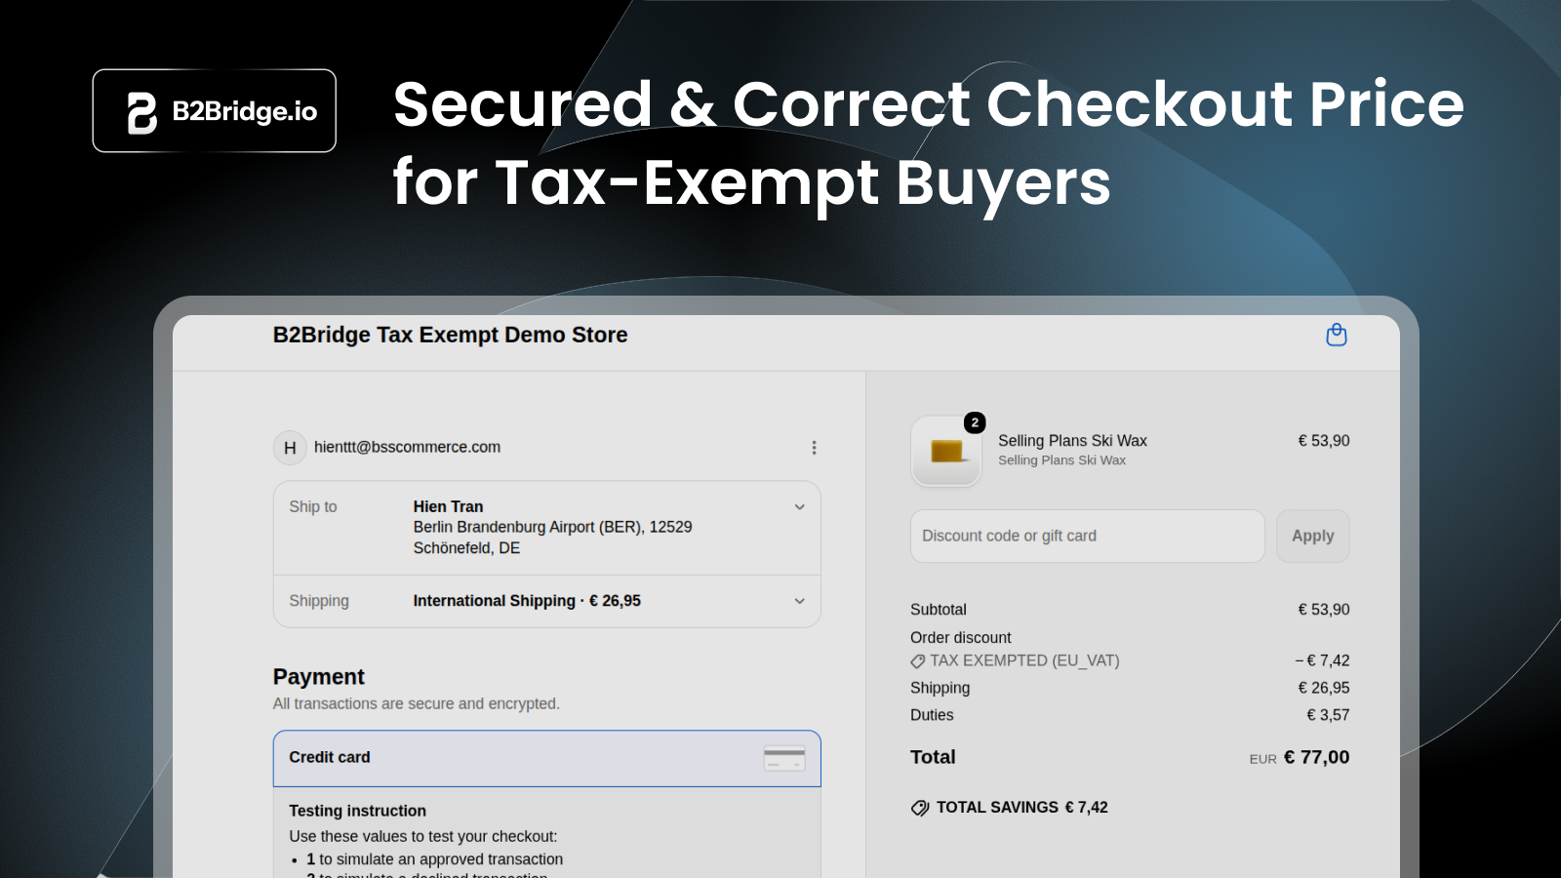1561x878 pixels.
Task: Click the Schönefeld, DE address line
Action: [466, 548]
